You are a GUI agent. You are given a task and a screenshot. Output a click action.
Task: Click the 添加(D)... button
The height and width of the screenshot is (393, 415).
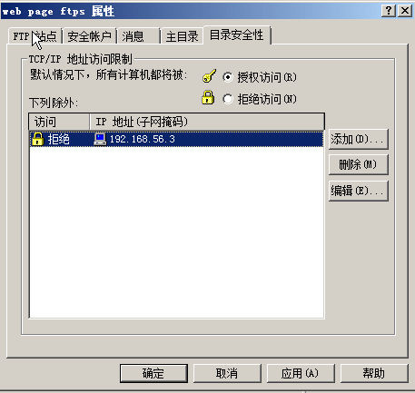pos(359,139)
